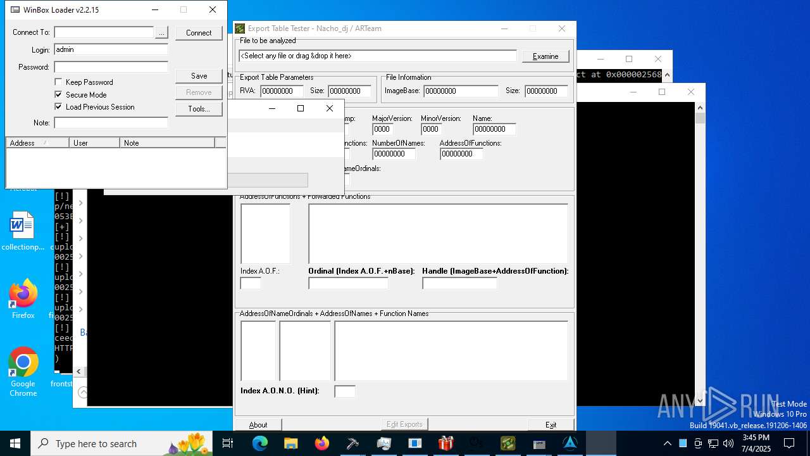Click the round collapse arrow in left panel
The width and height of the screenshot is (810, 456).
(x=82, y=393)
